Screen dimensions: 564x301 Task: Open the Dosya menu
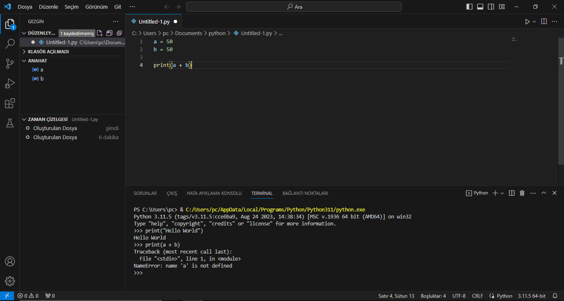click(25, 7)
